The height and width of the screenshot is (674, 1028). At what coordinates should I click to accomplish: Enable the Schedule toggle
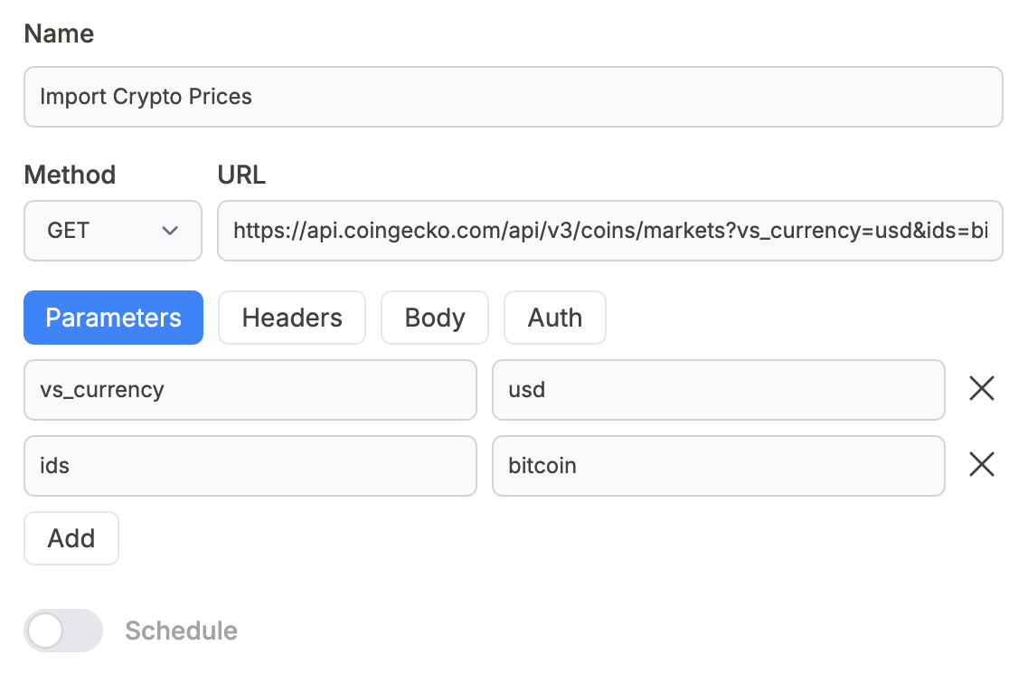tap(62, 631)
